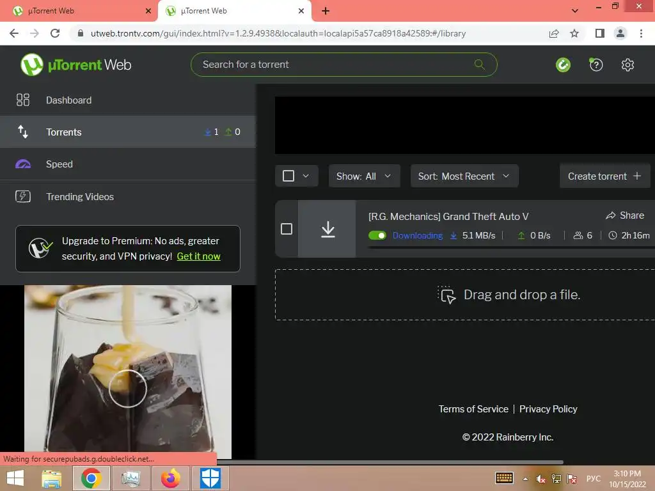Open File Explorer from the taskbar
The image size is (655, 491).
point(52,478)
